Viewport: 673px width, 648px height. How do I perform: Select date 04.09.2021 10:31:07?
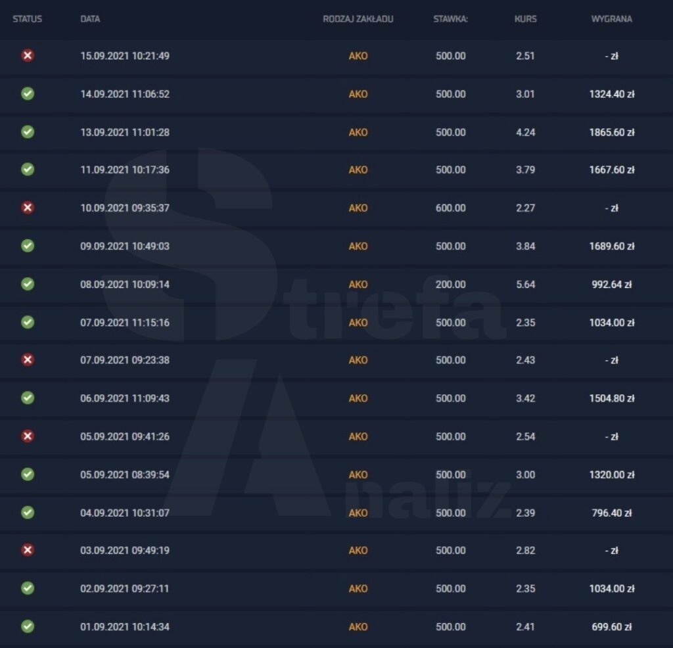tap(125, 513)
